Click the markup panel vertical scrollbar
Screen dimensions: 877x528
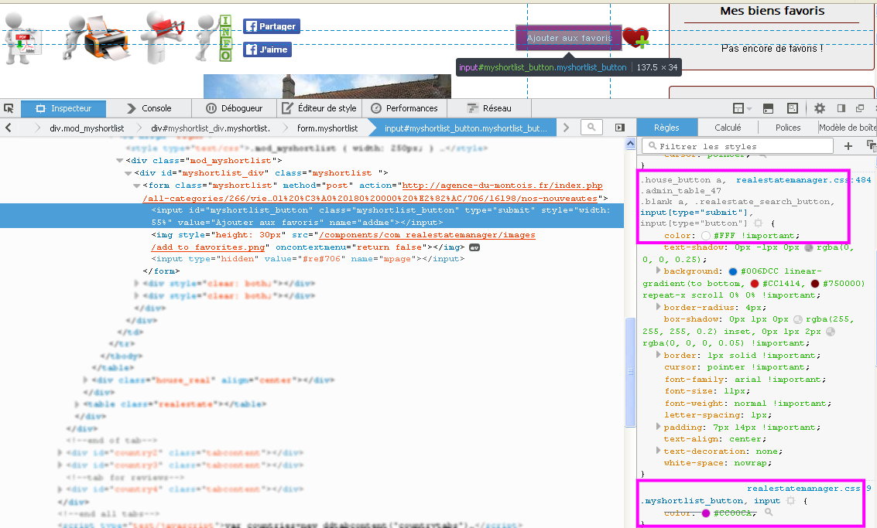(x=630, y=372)
